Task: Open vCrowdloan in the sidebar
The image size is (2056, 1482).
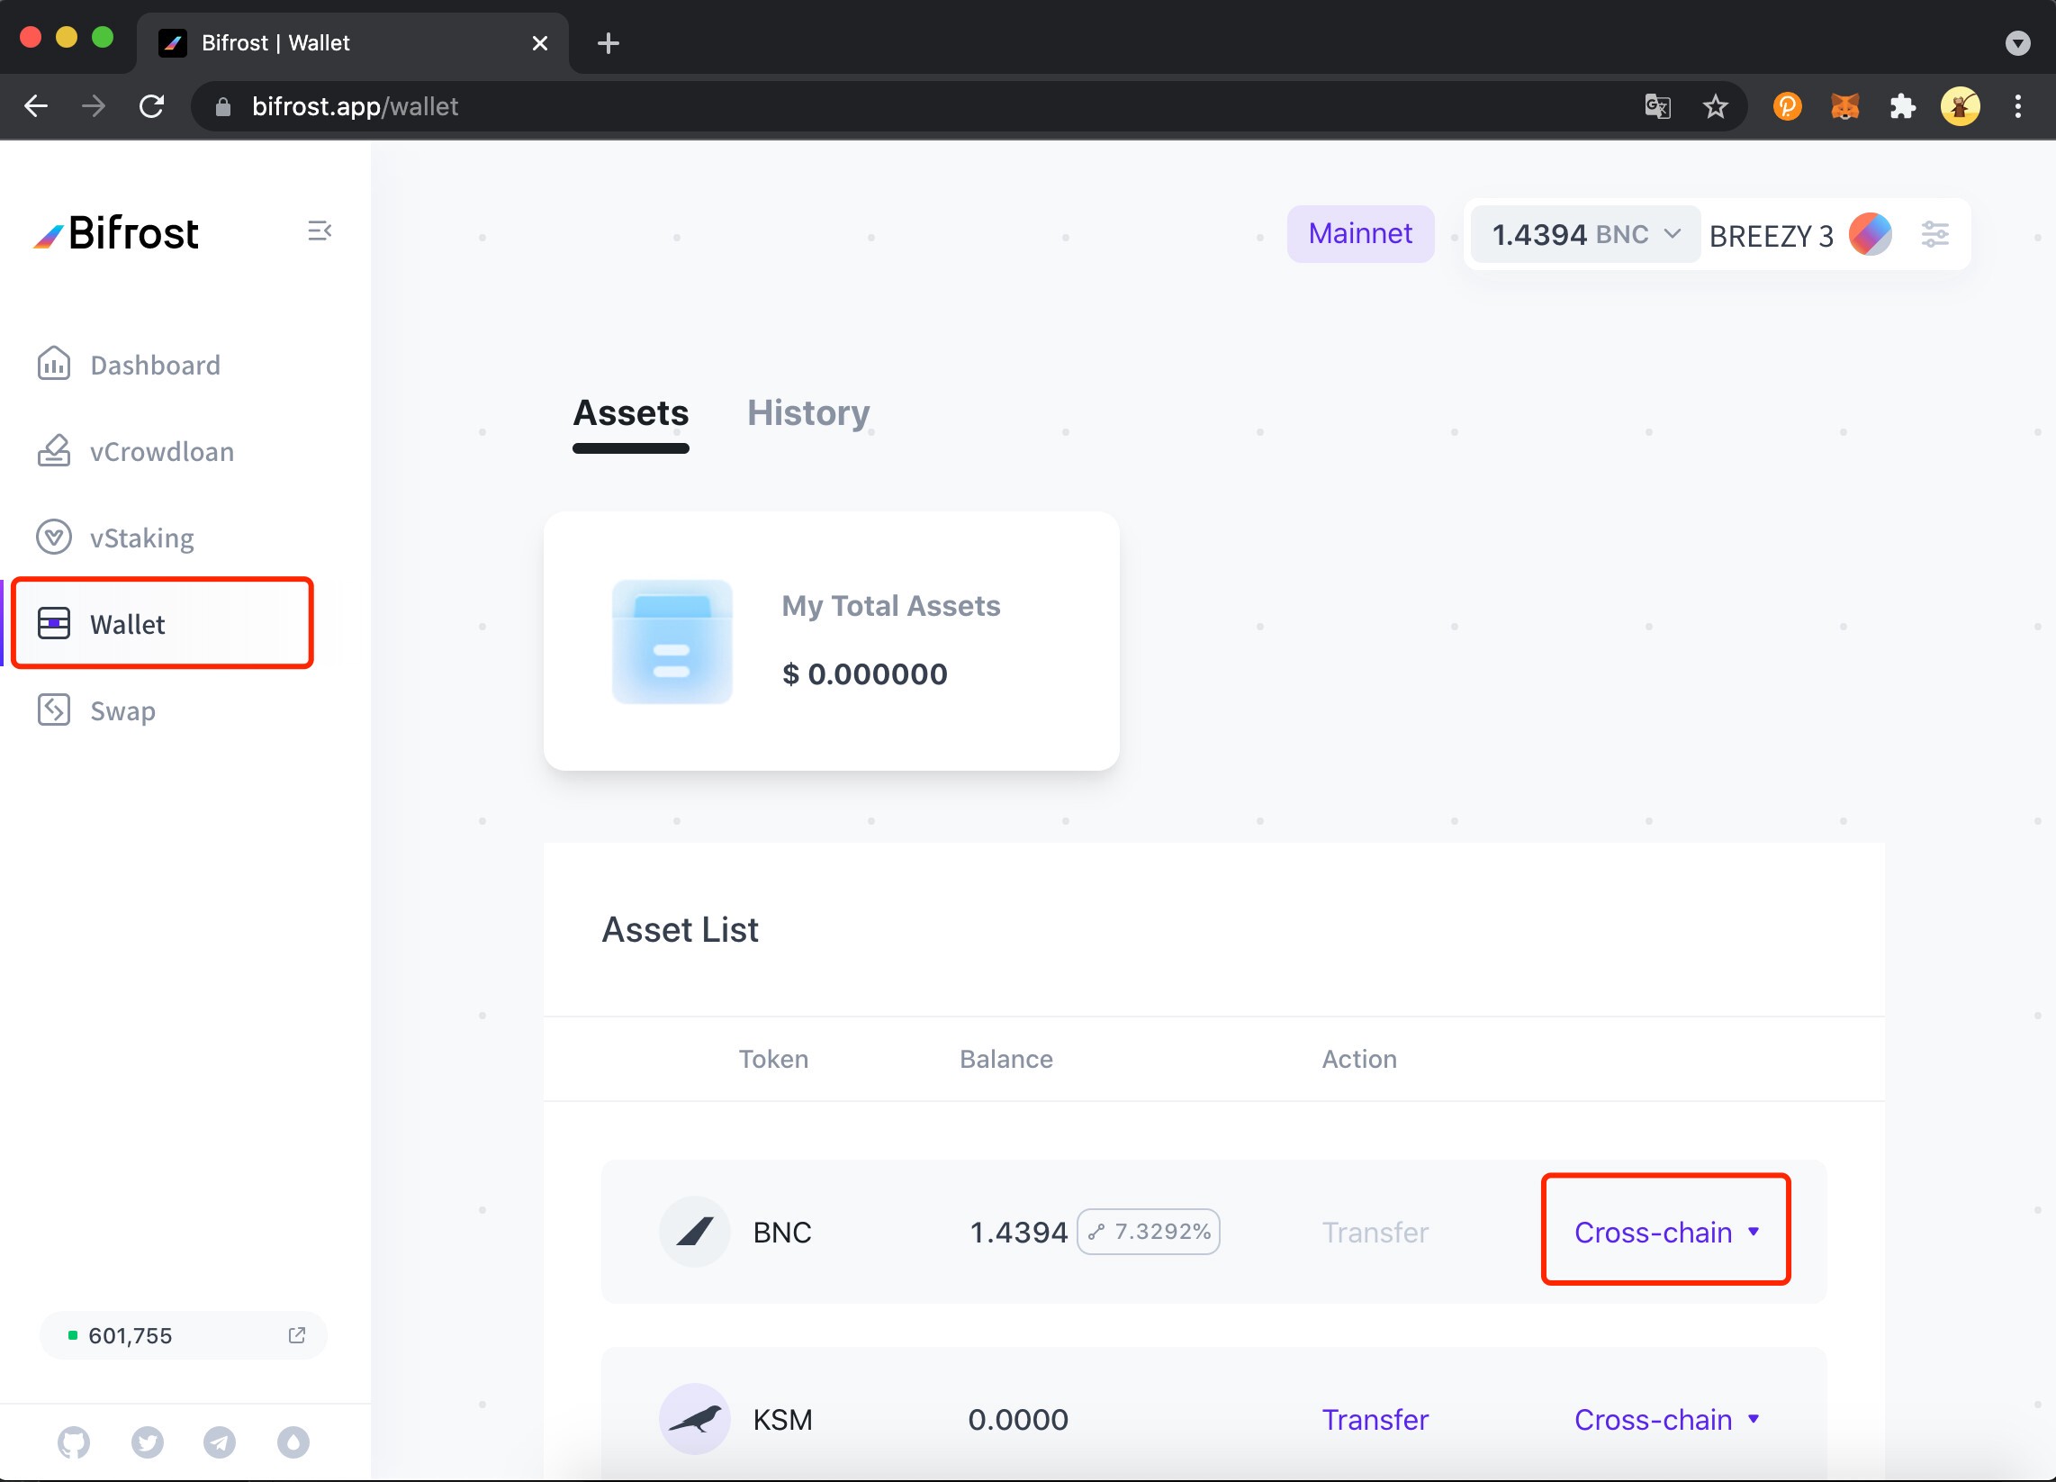Action: (135, 451)
